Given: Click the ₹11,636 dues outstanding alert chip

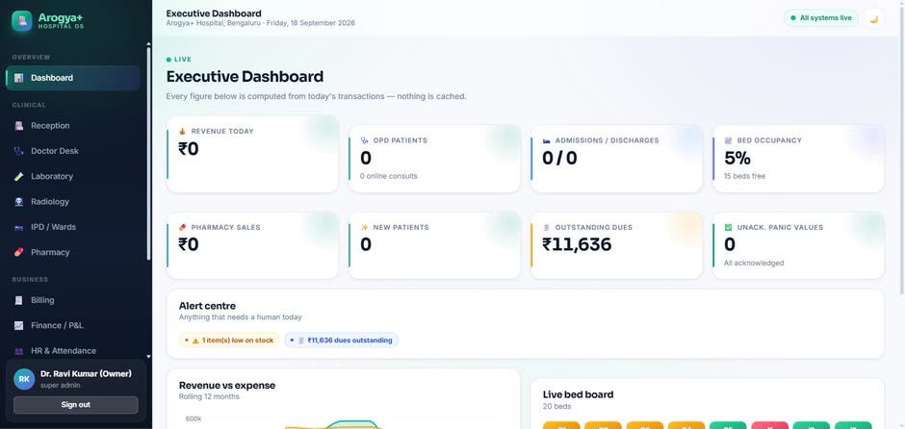Looking at the screenshot, I should [x=341, y=341].
